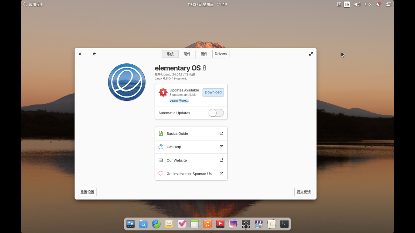Click the 重置设置 button

[x=87, y=192]
